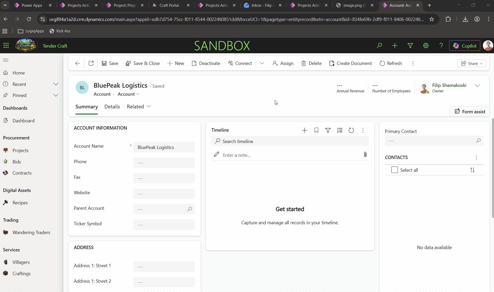
Task: Click the Phone input field
Action: click(x=164, y=163)
